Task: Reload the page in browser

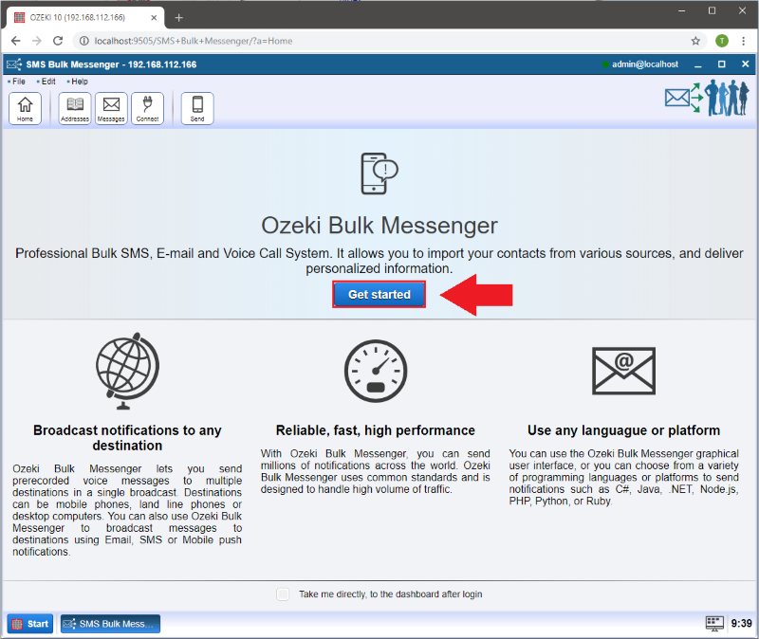Action: (58, 41)
